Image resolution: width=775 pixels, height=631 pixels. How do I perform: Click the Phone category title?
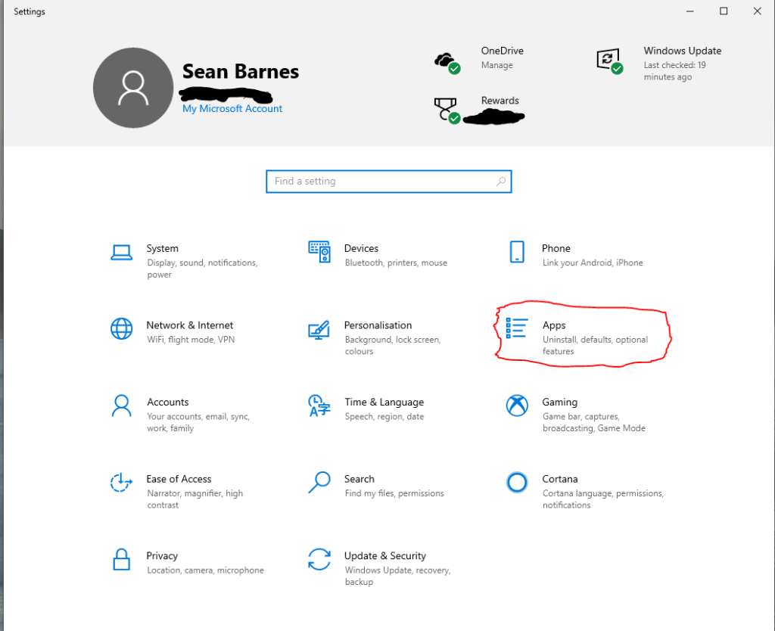click(556, 249)
